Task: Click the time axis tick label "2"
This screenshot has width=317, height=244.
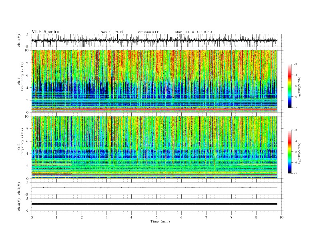Action: (82, 217)
